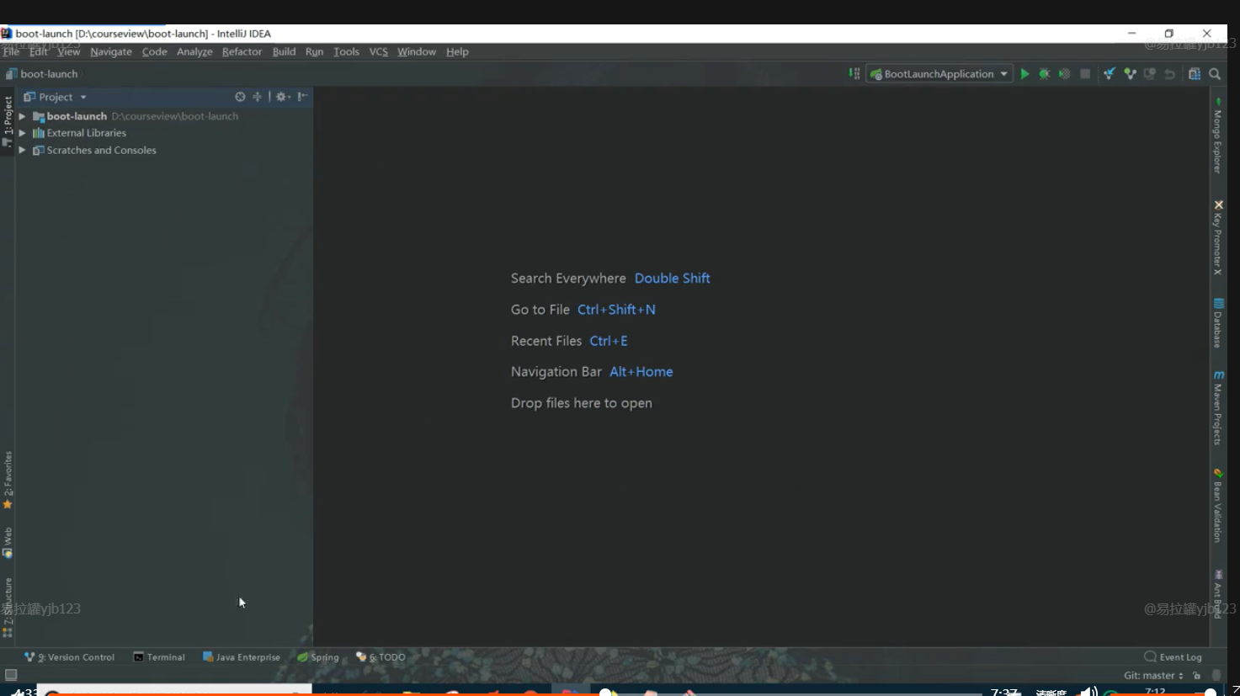The image size is (1240, 696).
Task: Open the Mongo Explorer side panel
Action: pos(1217,135)
